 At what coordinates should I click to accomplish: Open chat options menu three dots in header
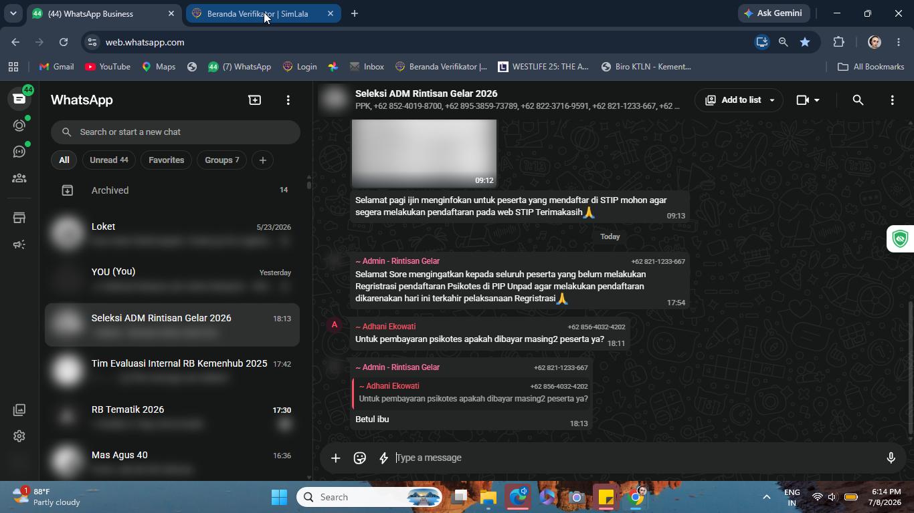coord(892,100)
